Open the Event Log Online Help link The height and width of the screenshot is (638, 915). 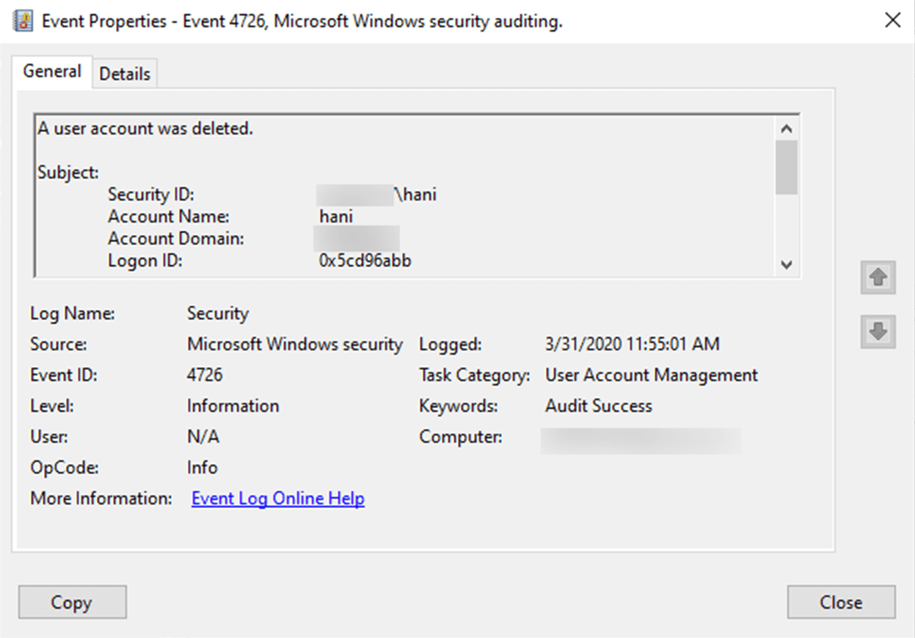(278, 499)
